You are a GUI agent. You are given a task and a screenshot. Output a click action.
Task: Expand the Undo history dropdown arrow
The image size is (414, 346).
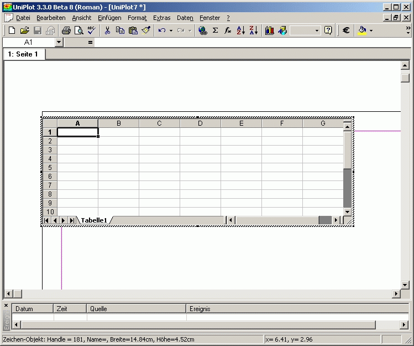[171, 30]
